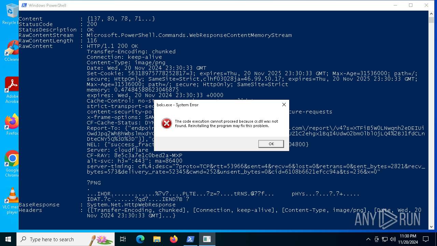Close the Windows PowerShell window
This screenshot has height=246, width=437.
point(426,5)
